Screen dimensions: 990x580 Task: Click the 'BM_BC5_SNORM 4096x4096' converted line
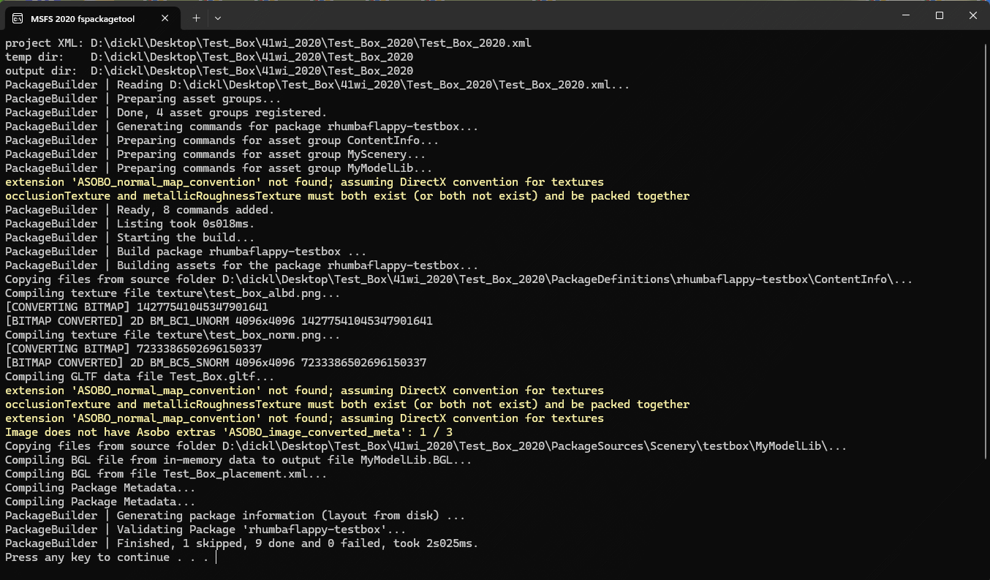216,363
